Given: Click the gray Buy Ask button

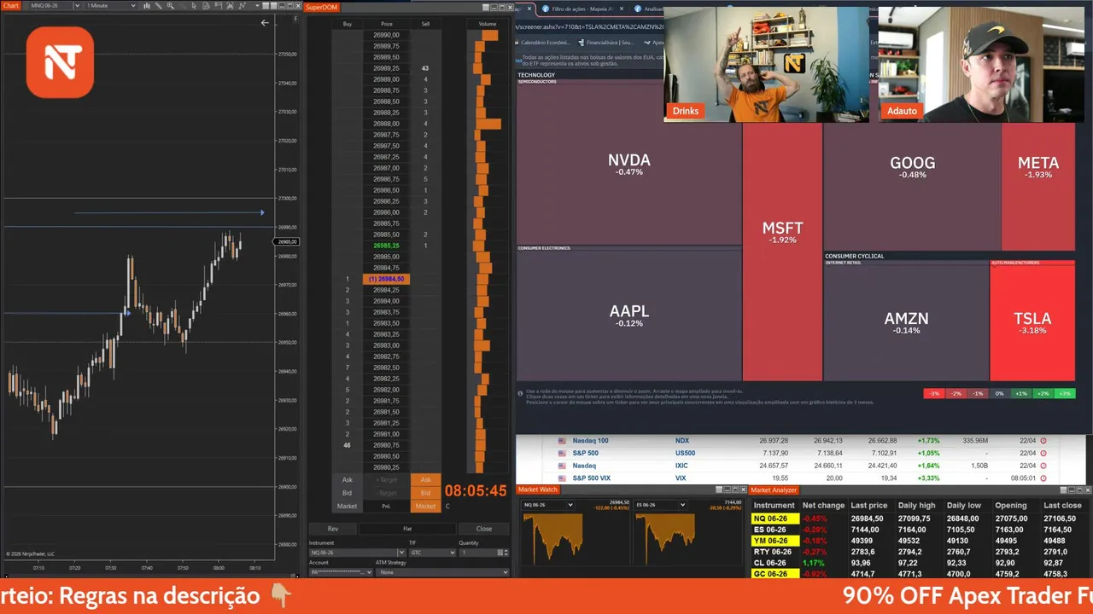Looking at the screenshot, I should coord(347,479).
